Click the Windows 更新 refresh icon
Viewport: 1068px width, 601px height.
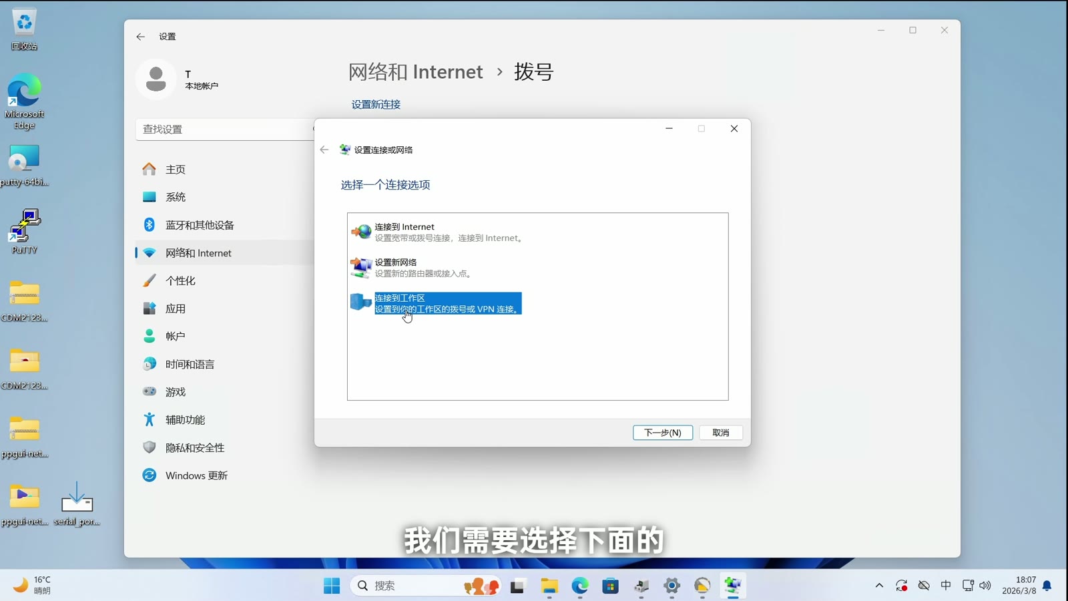(x=150, y=475)
